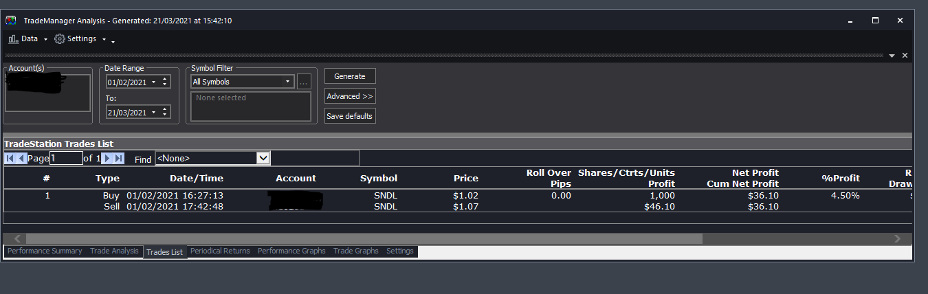This screenshot has width=928, height=294.
Task: Click the None selected symbols box
Action: coord(251,106)
